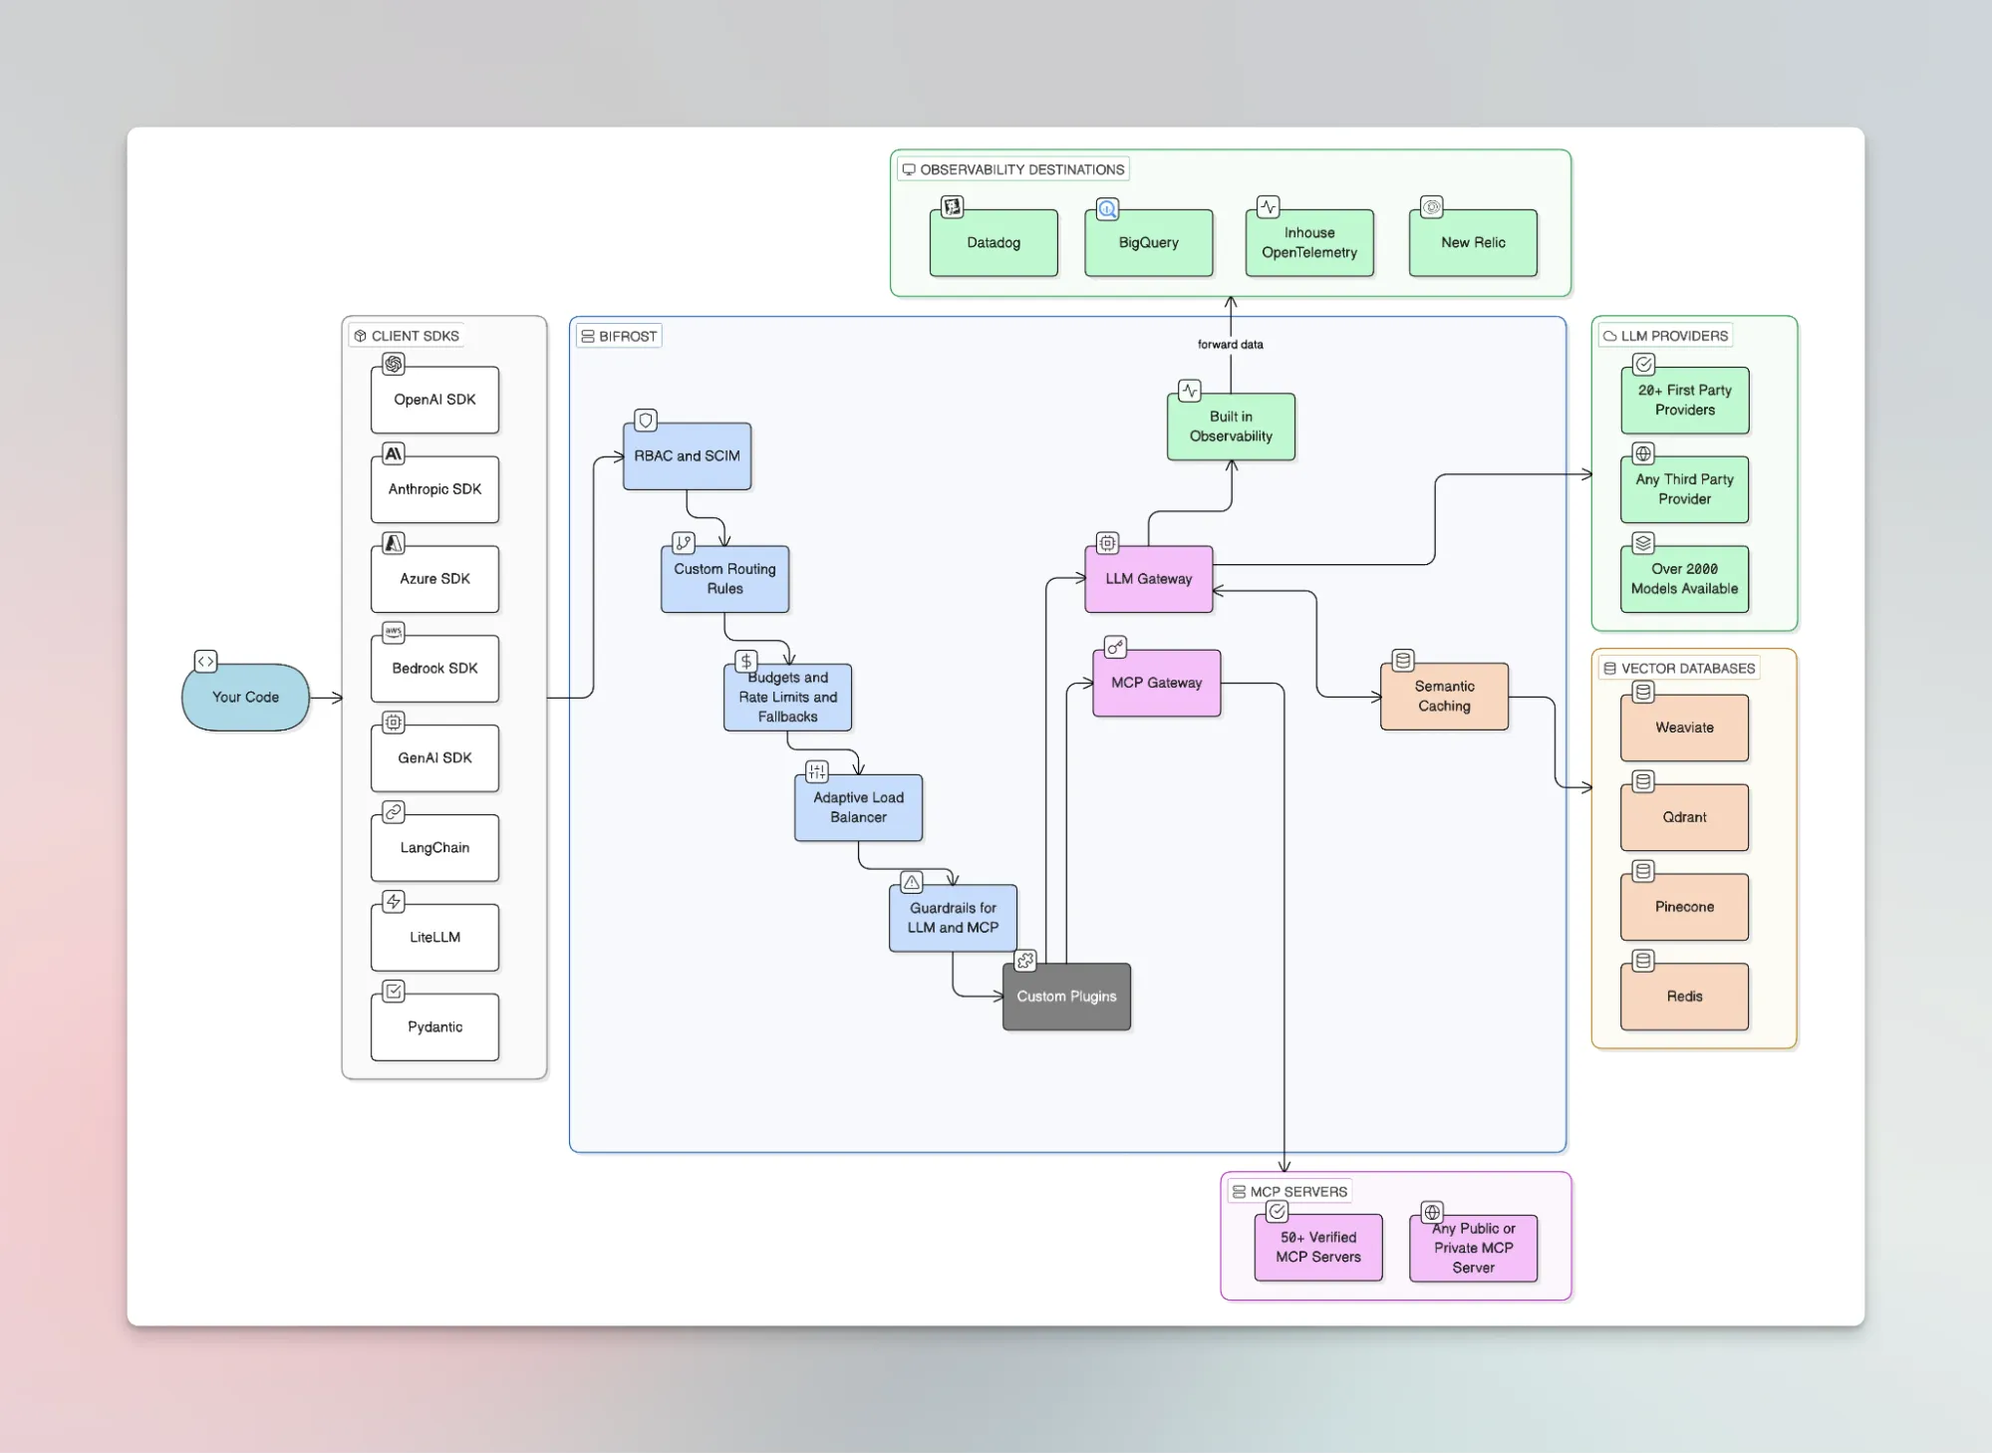
Task: Select the Your Code start node
Action: point(246,698)
